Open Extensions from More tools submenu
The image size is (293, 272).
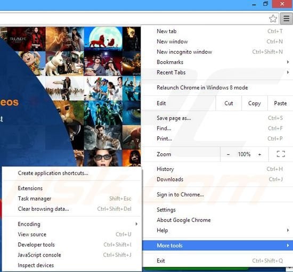[72, 188]
